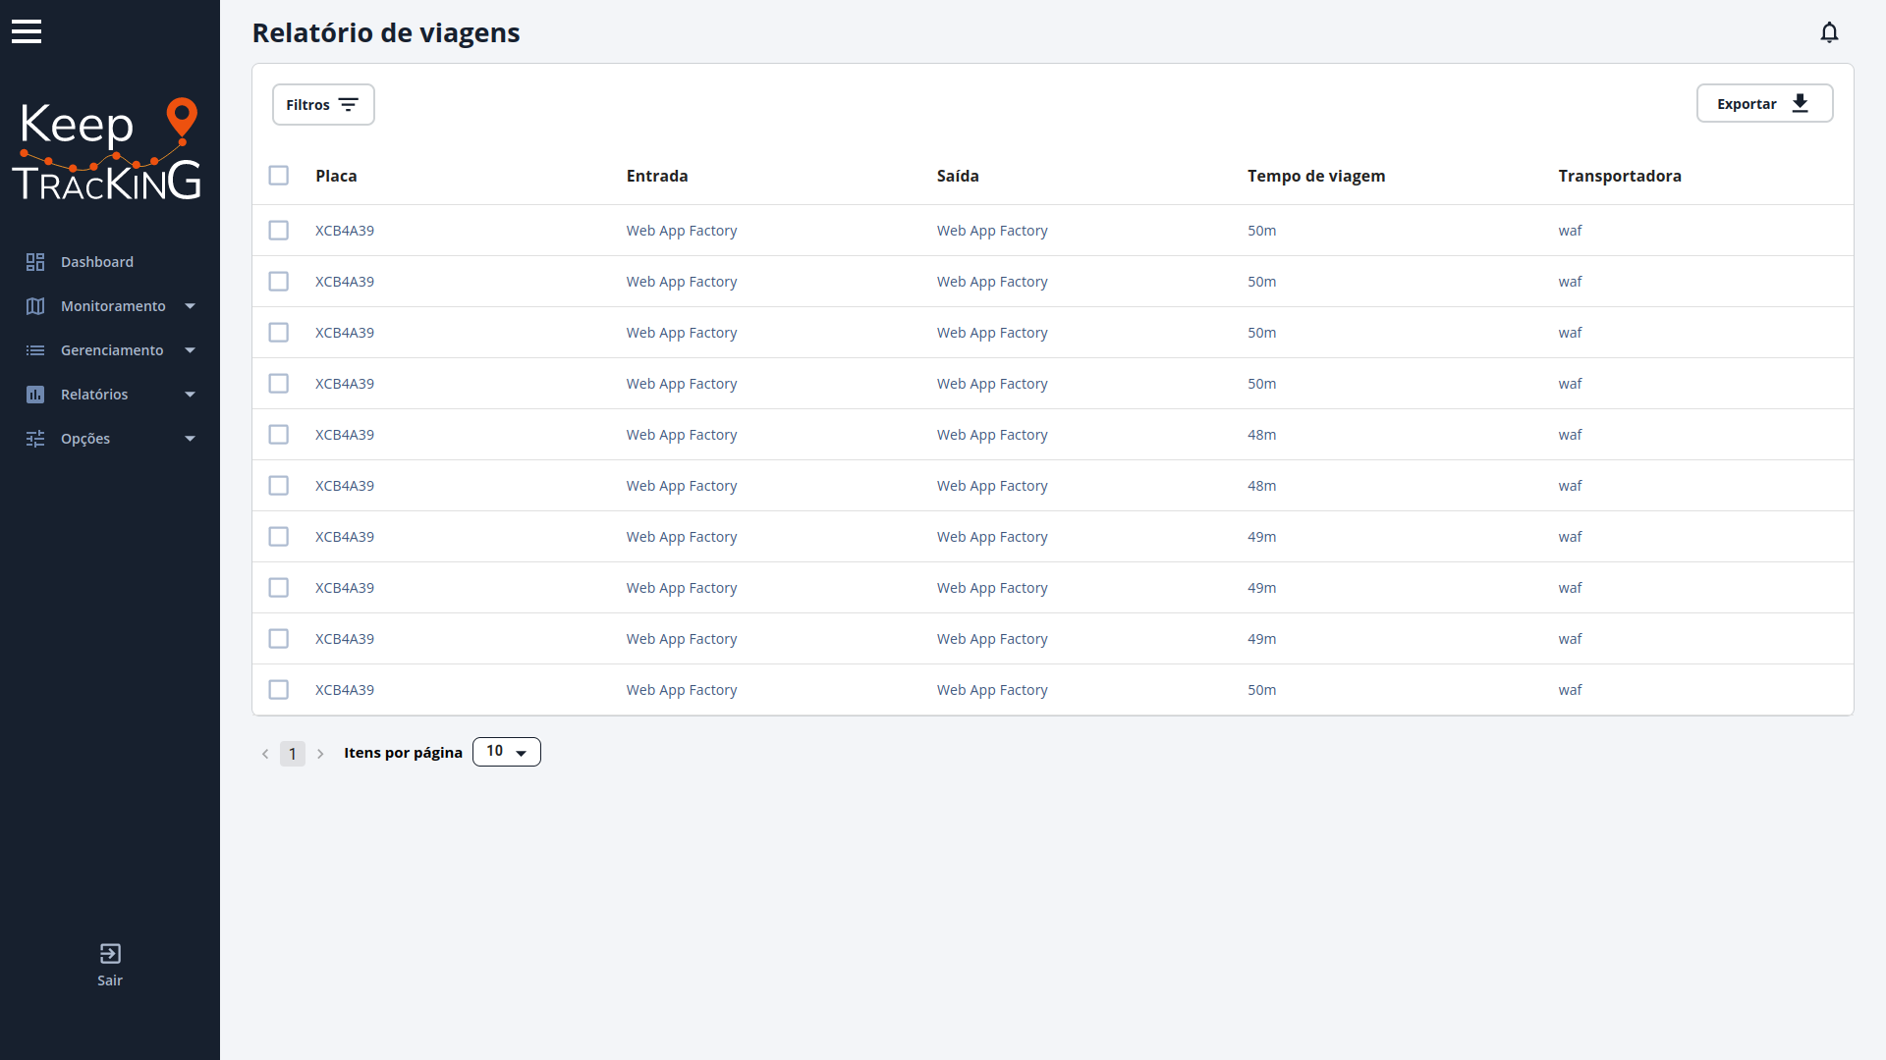
Task: Click the next page navigation arrow
Action: (x=320, y=752)
